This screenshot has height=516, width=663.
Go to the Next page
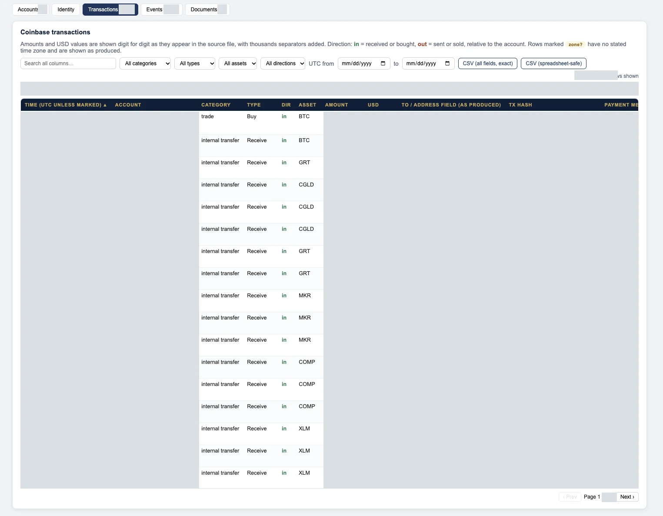click(627, 497)
